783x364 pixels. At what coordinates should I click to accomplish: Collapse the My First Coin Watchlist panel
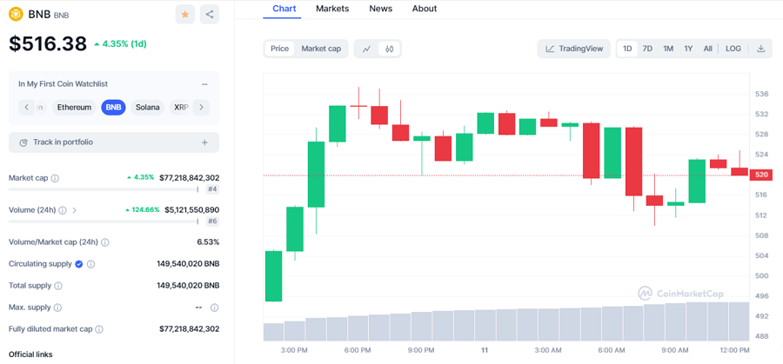204,84
